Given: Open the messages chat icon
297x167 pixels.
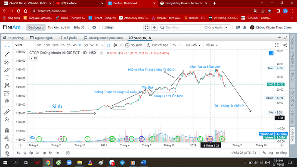Looking at the screenshot, I should (238, 28).
